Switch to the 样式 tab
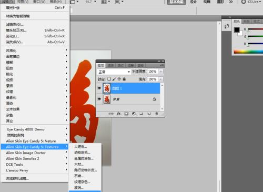Image resolution: width=263 pixels, height=192 pixels. [257, 22]
